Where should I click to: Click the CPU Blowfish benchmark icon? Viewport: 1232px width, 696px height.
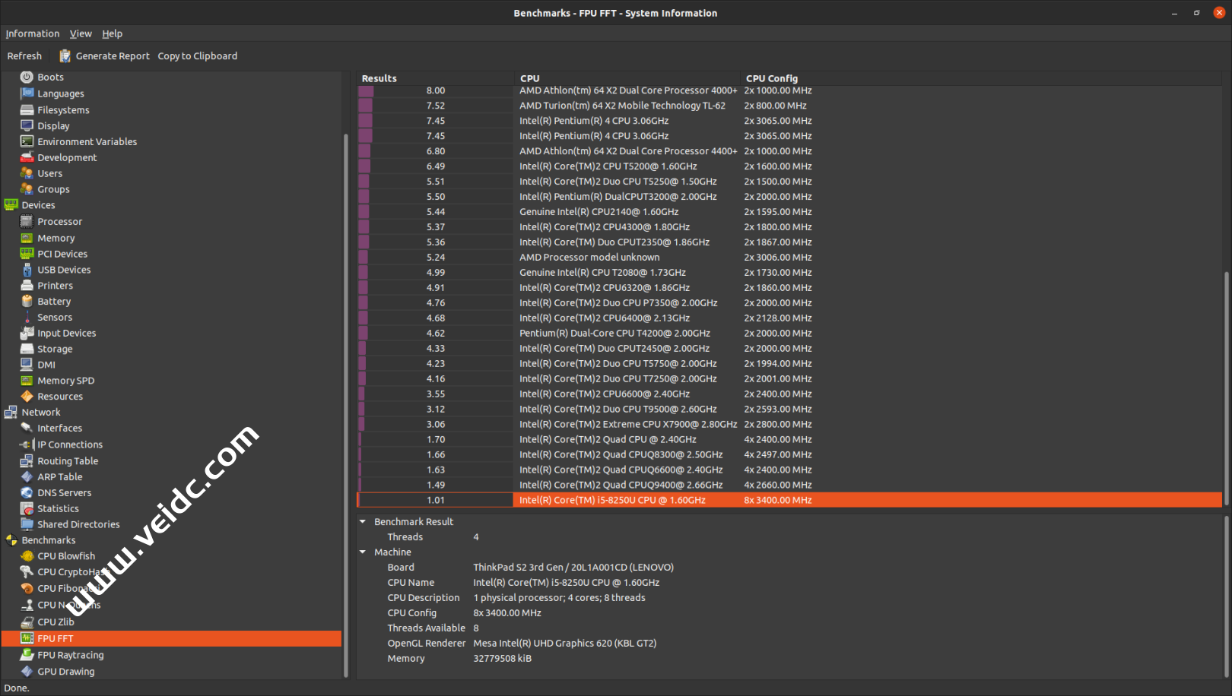pos(27,556)
